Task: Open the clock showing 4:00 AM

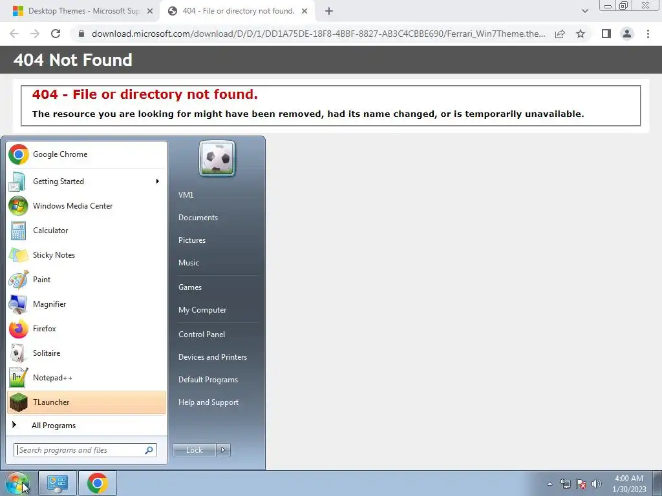Action: [x=629, y=484]
